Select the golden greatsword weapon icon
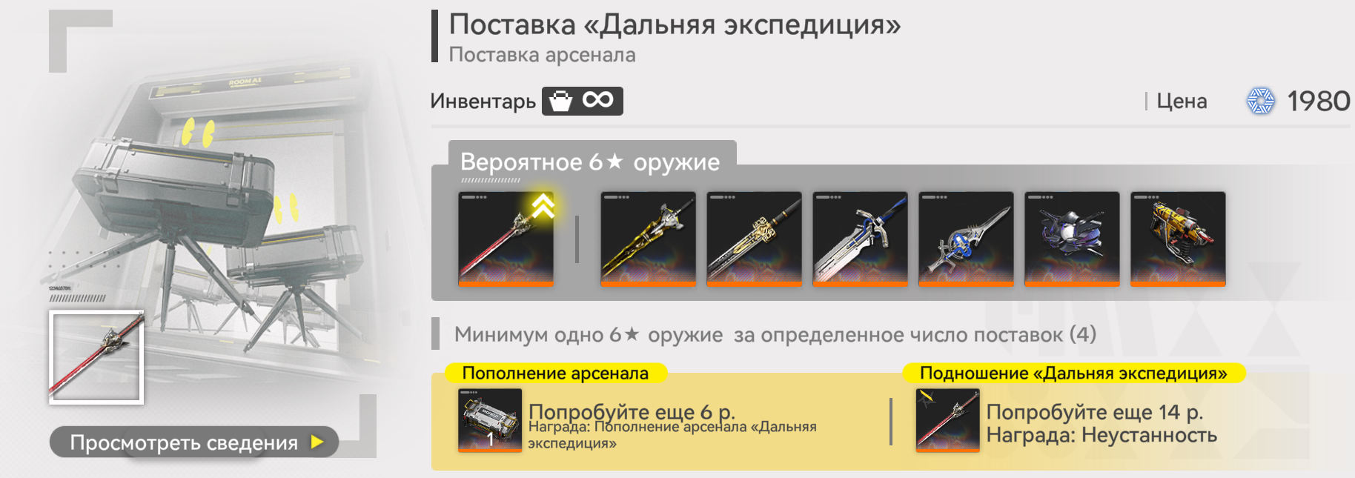 648,239
